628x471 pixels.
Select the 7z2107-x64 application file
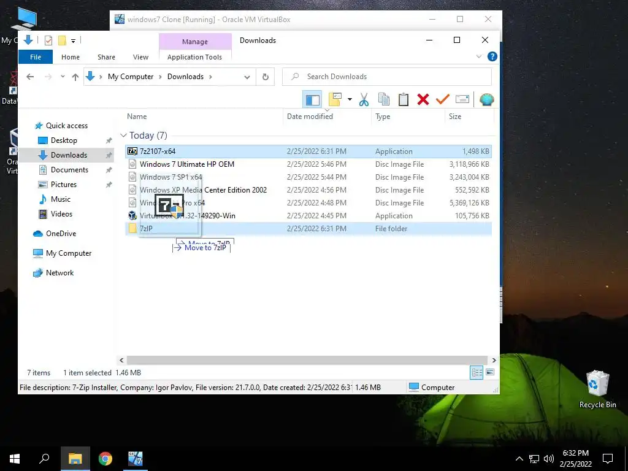[308, 151]
